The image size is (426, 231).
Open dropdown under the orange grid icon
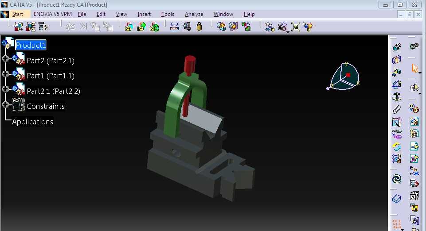[403, 230]
